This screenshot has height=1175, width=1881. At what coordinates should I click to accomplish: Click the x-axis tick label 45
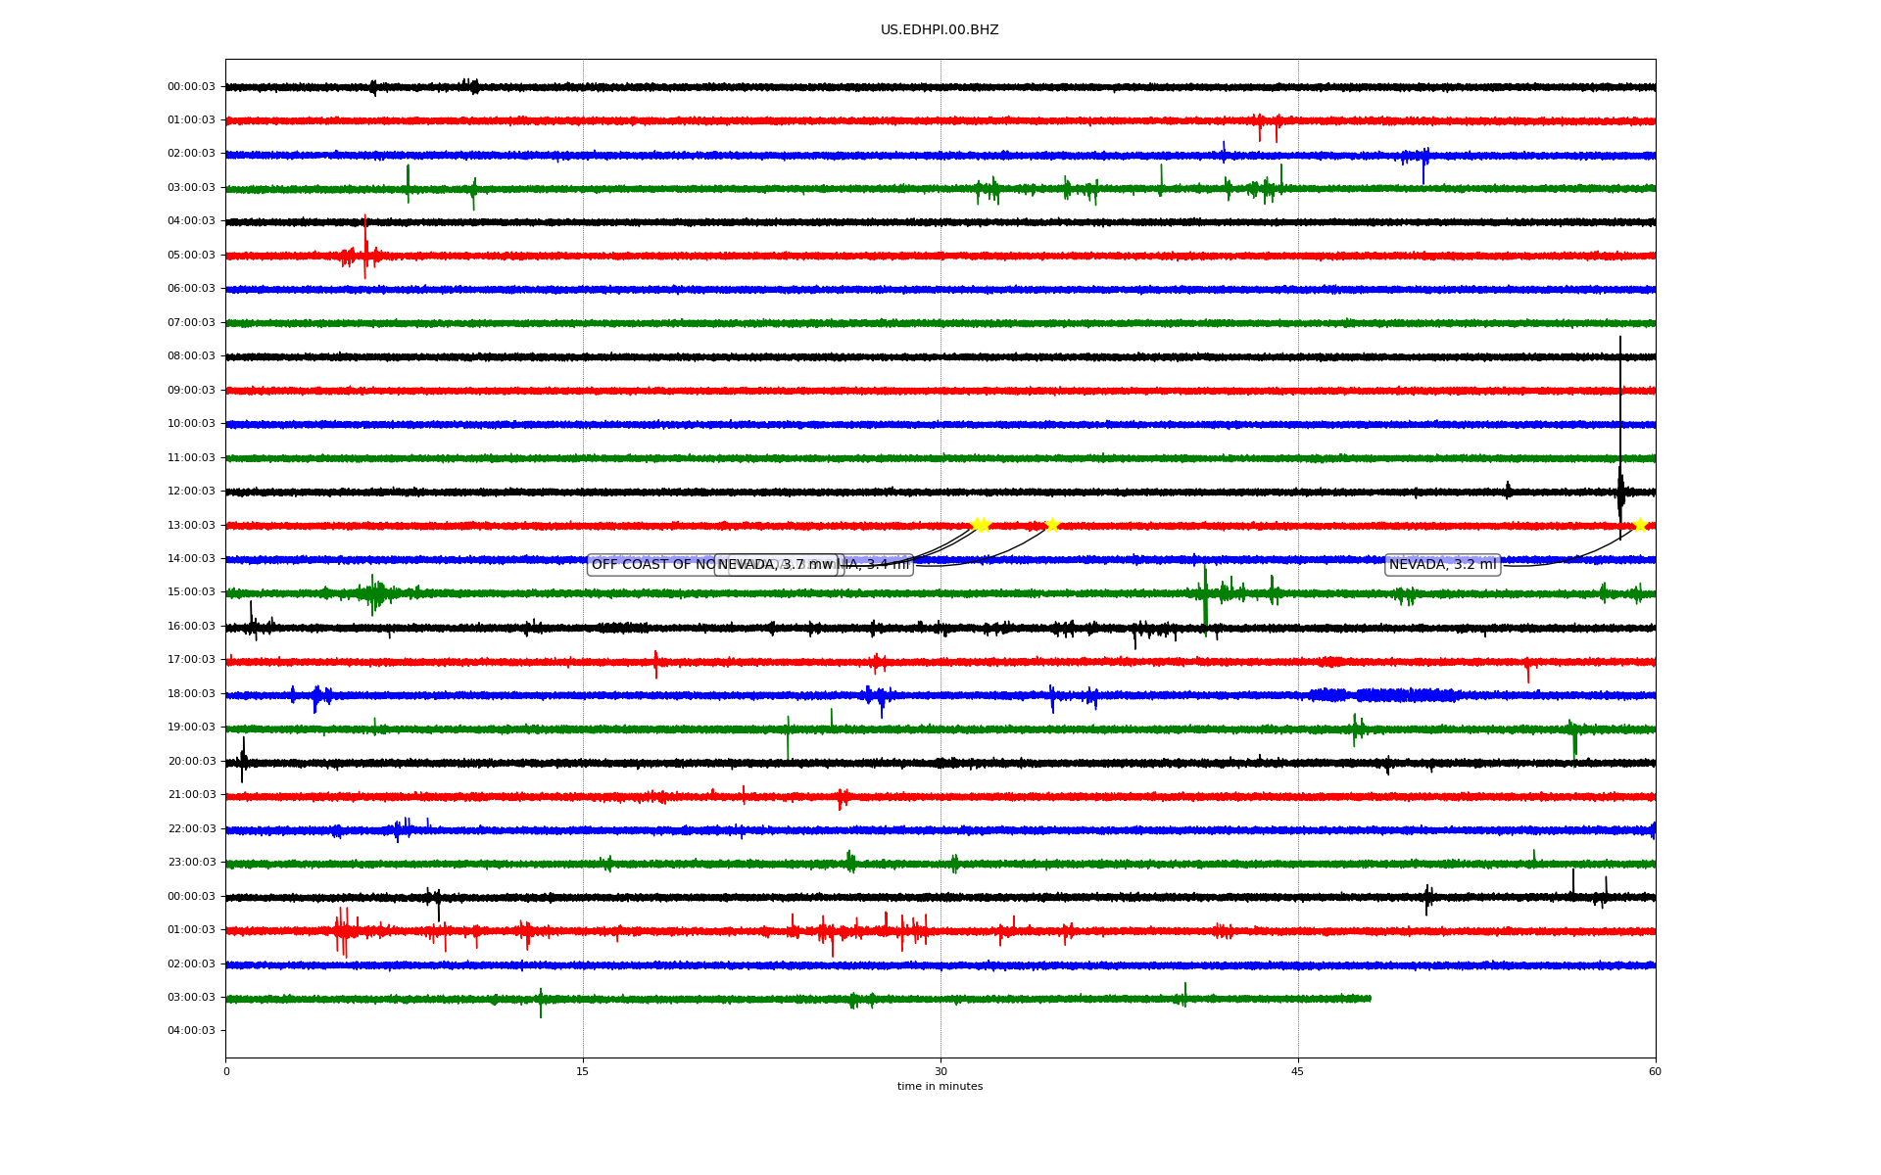(1298, 1071)
